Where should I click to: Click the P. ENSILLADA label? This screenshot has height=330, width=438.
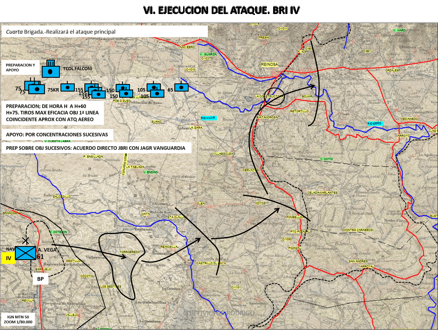(x=93, y=156)
